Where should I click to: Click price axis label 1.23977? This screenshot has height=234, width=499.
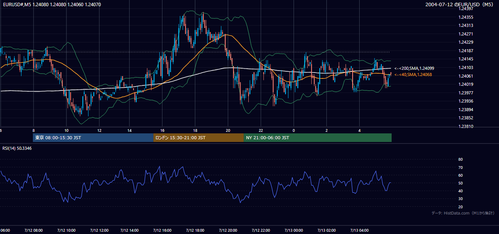(x=466, y=93)
